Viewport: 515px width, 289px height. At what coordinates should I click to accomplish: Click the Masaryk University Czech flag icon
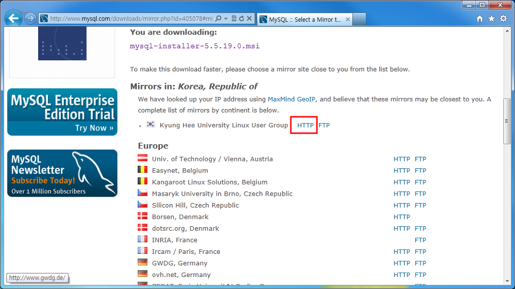point(142,193)
